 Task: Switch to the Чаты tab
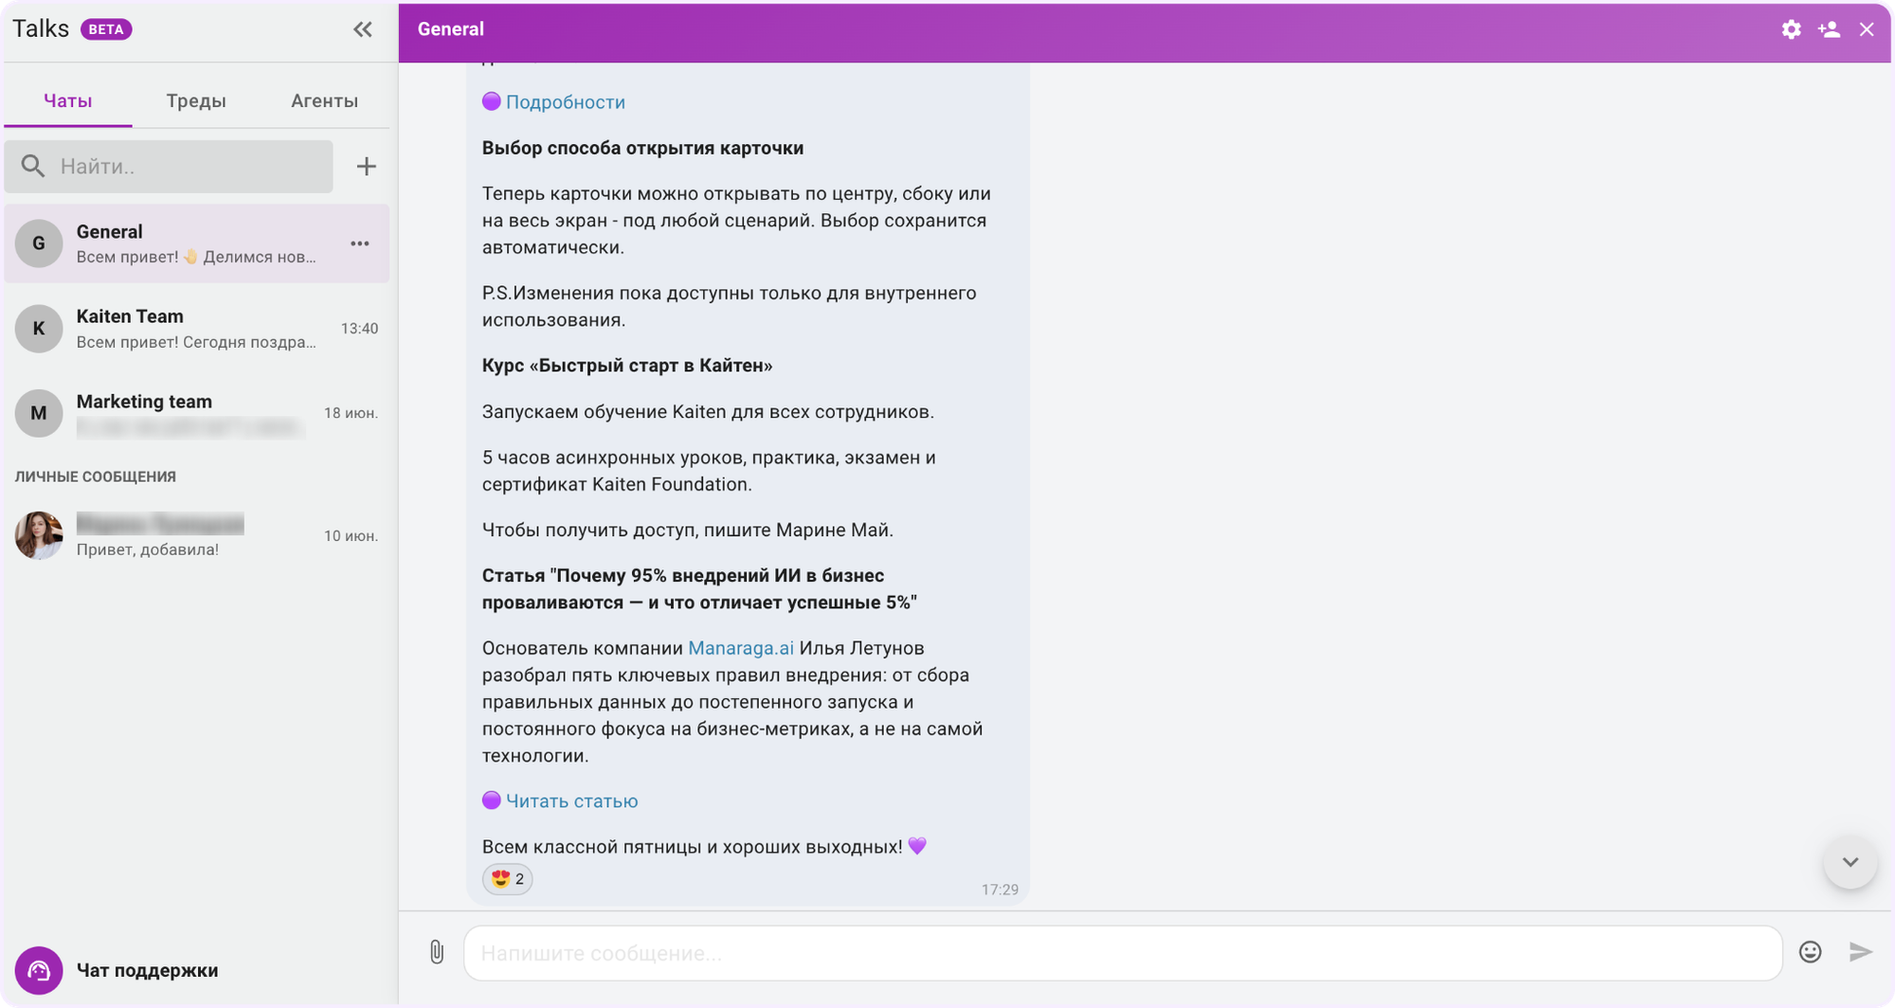[68, 100]
